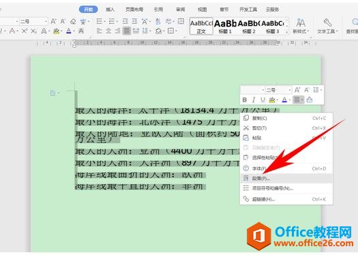The width and height of the screenshot is (358, 255).
Task: Open the 视图 ribbon tab
Action: 202,10
